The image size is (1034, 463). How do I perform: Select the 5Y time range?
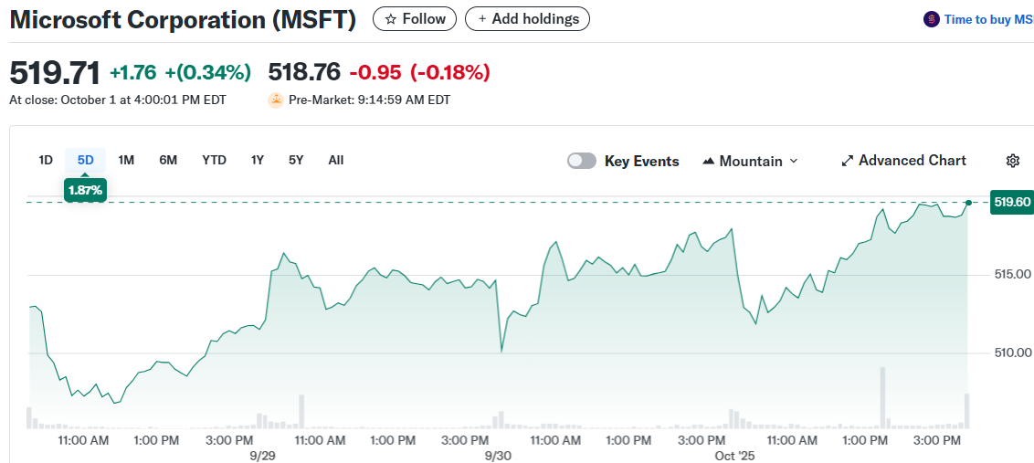[296, 160]
